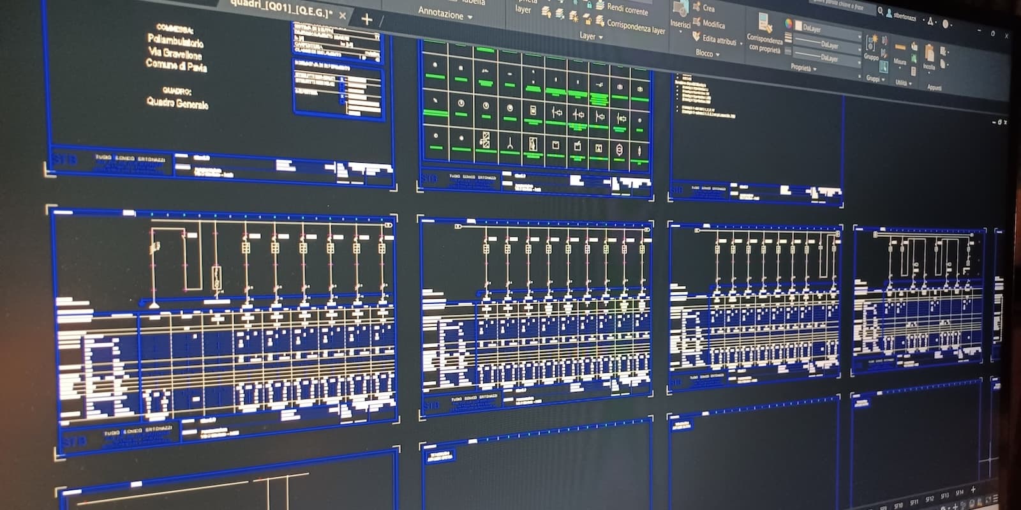Image resolution: width=1021 pixels, height=510 pixels.
Task: Click the padlock layer lock icon
Action: coord(588,5)
